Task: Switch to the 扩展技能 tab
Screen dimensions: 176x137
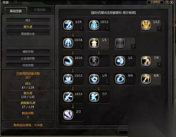Action: (40, 10)
